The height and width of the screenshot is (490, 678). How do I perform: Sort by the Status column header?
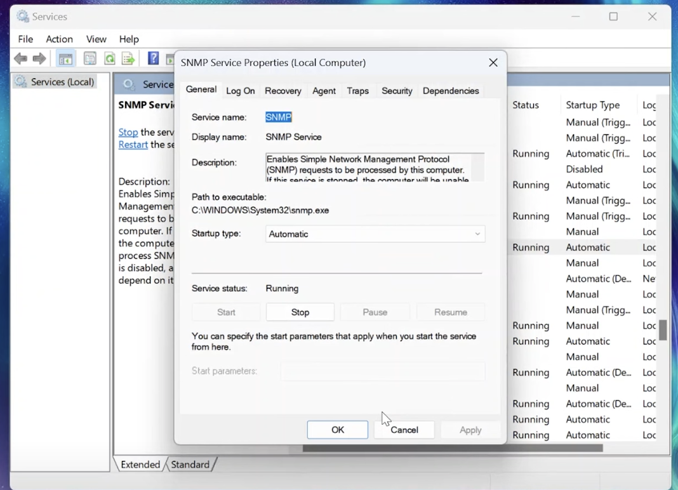526,105
